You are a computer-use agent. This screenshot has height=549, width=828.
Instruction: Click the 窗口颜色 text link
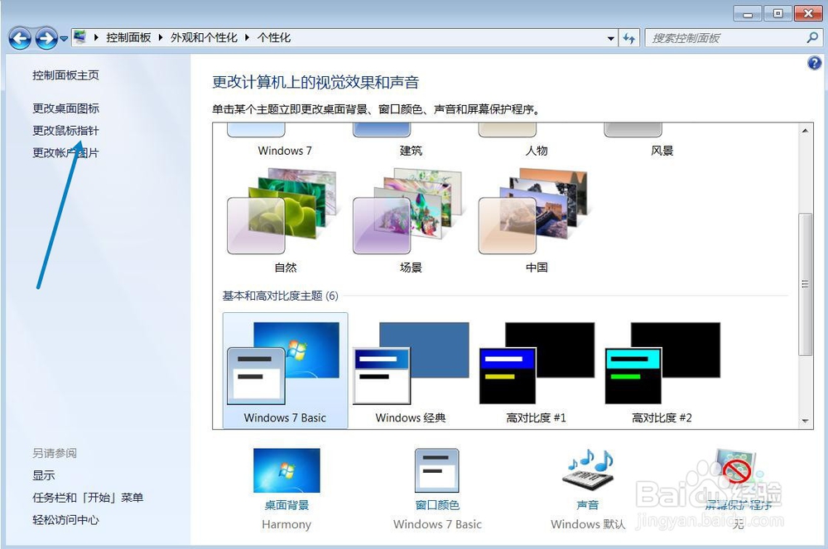point(437,505)
